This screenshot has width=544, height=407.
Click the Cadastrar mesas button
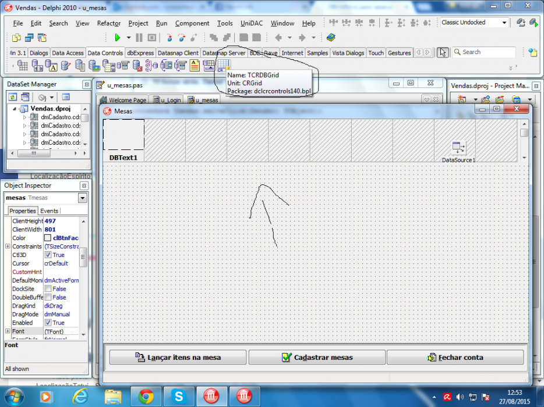317,357
